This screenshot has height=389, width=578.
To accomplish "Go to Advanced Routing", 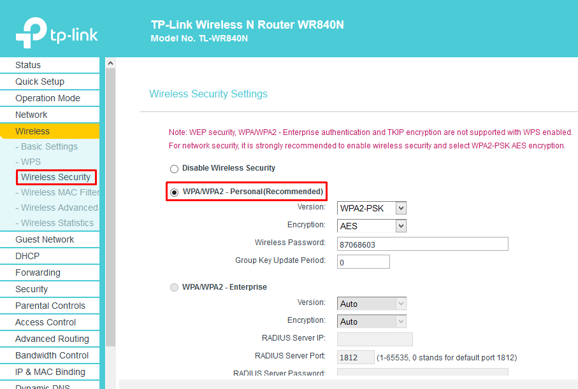I will (50, 339).
